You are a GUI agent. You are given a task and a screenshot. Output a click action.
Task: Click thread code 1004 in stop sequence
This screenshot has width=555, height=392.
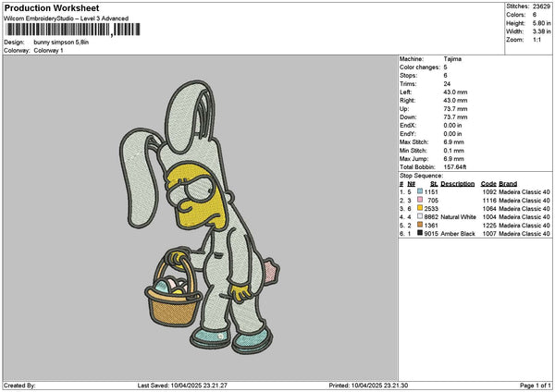point(489,217)
